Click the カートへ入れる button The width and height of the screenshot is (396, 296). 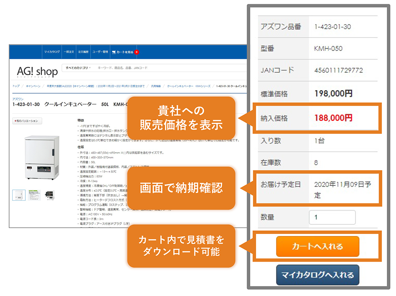pos(318,246)
